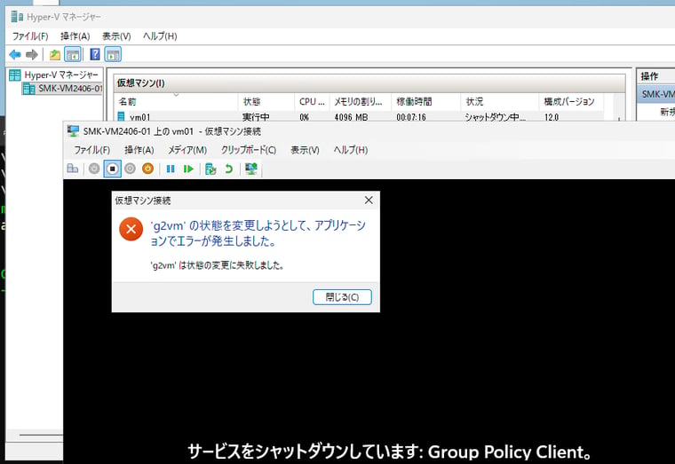Click the Start VM icon in connection toolbar
Screen dimensions: 675x464
tap(94, 169)
